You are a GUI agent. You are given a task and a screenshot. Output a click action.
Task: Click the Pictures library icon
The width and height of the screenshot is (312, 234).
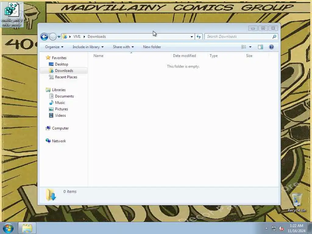click(51, 109)
